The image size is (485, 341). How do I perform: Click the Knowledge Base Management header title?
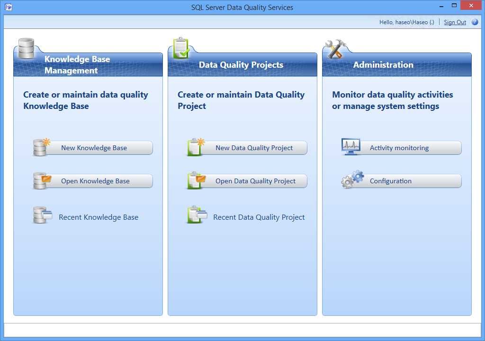[x=77, y=65]
